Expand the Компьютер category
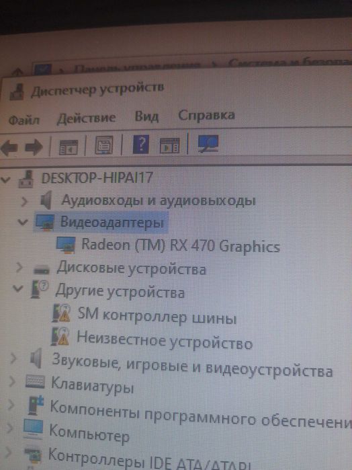The width and height of the screenshot is (352, 470). click(9, 428)
